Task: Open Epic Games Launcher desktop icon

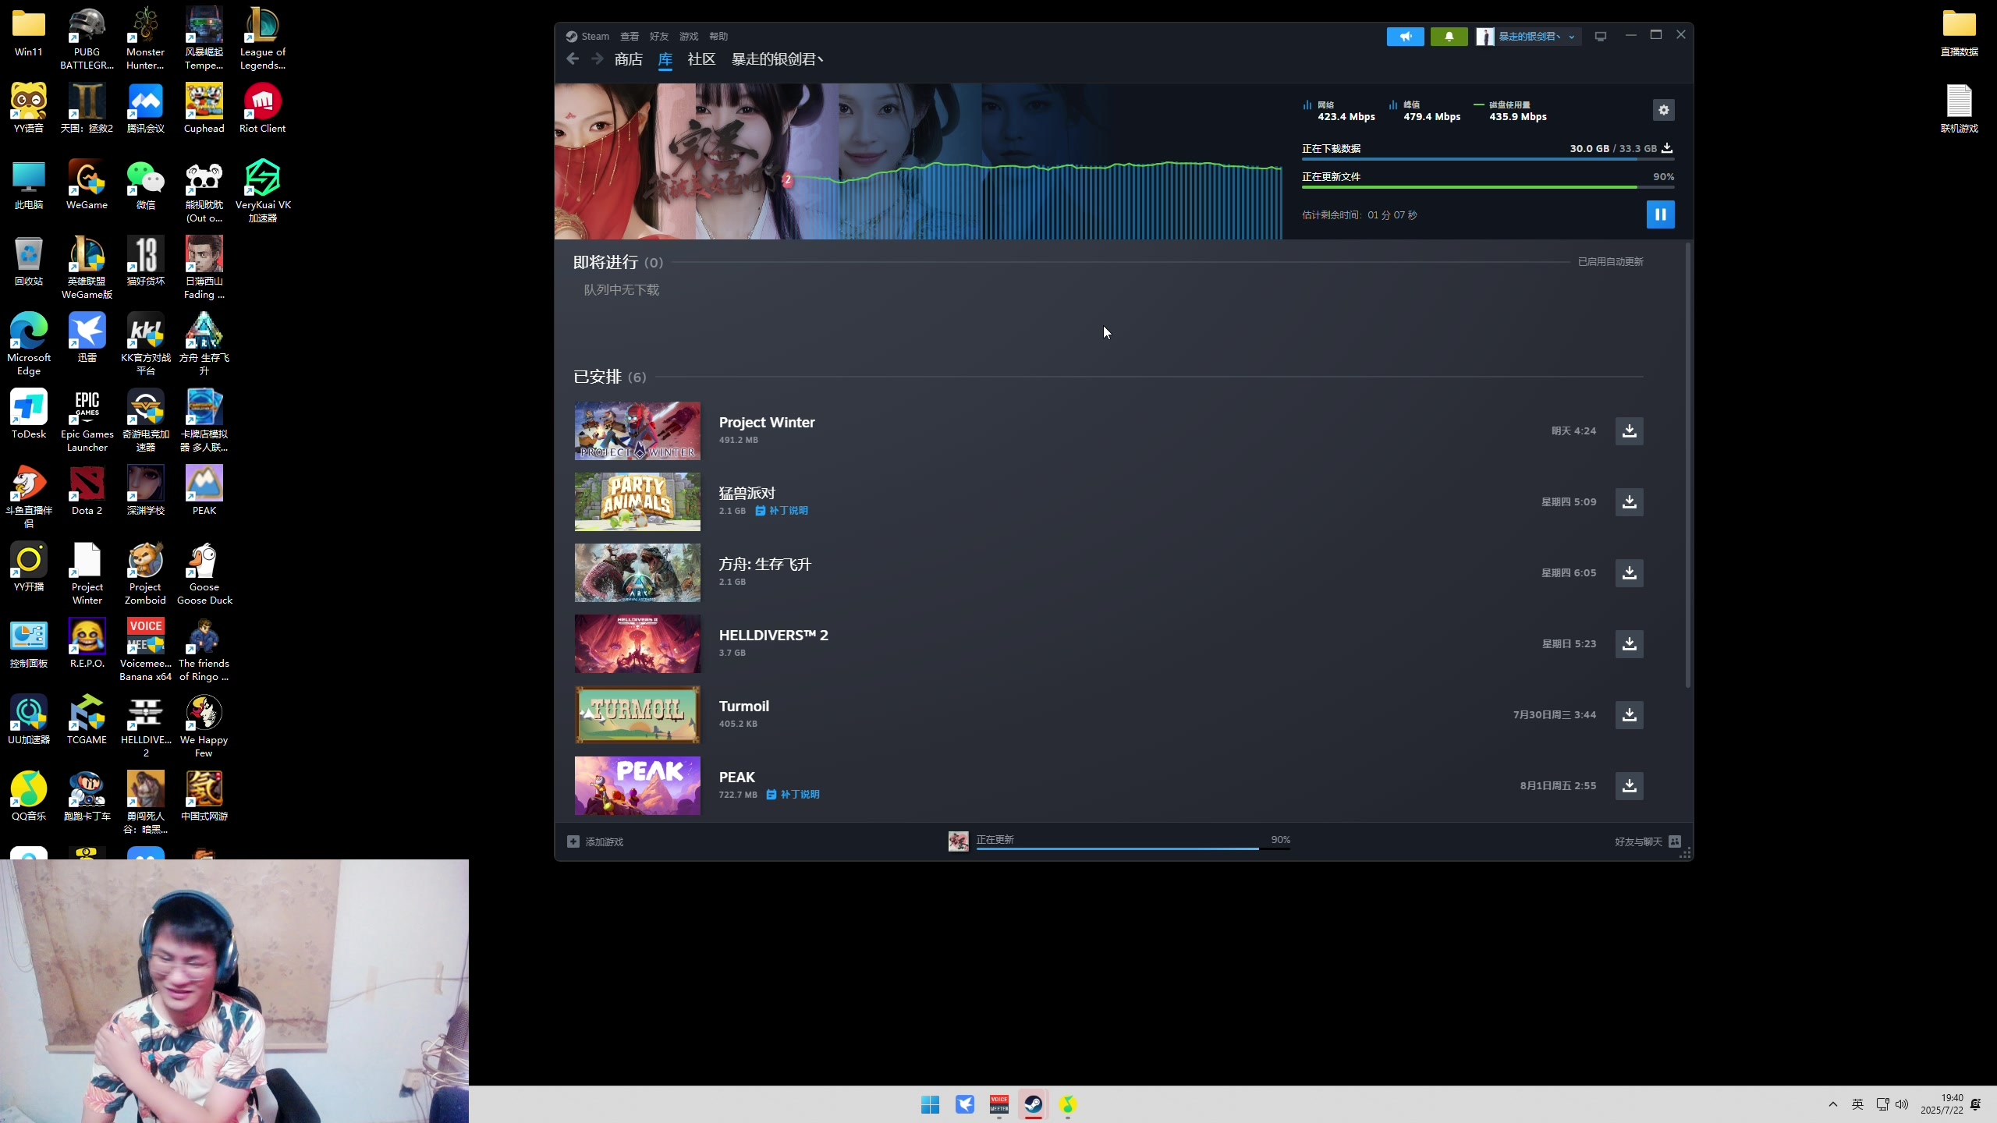Action: coord(87,421)
